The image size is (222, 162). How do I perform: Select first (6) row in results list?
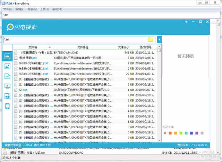(x=85, y=137)
